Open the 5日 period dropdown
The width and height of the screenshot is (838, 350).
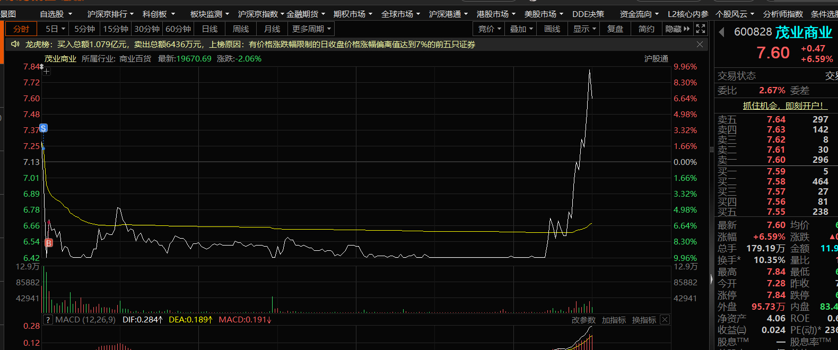pos(55,29)
